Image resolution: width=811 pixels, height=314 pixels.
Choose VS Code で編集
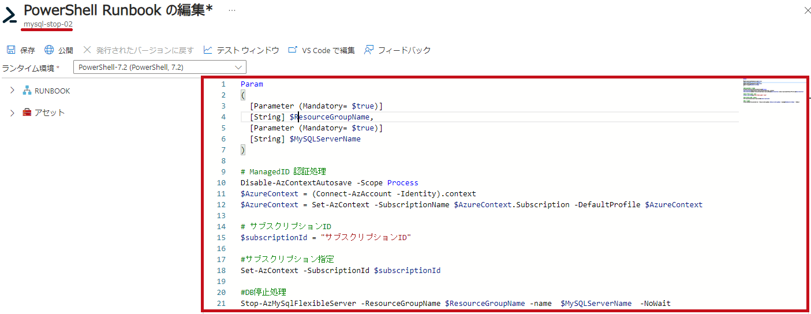click(x=328, y=51)
